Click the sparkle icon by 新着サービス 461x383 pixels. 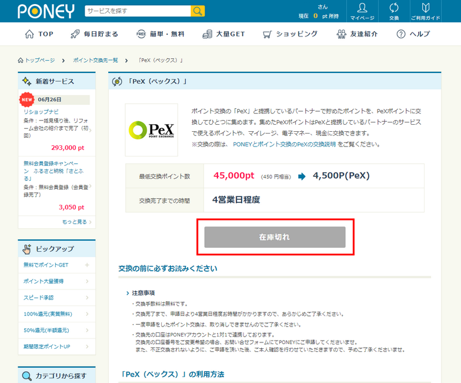tap(27, 81)
